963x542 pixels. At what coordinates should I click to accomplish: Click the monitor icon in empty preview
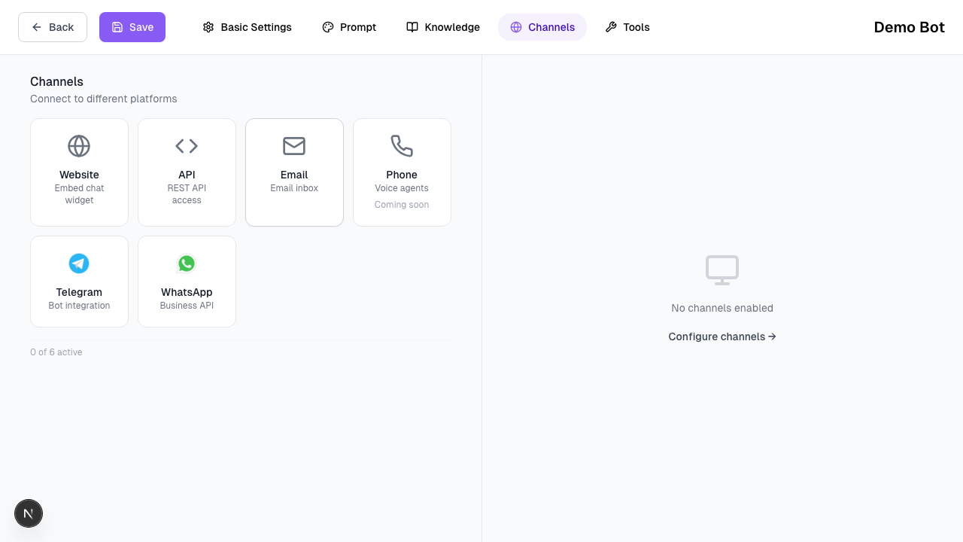click(x=721, y=270)
